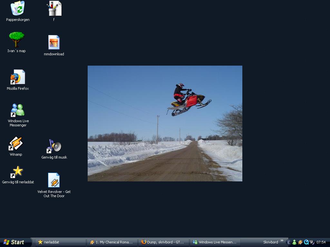This screenshot has height=247, width=330.
Task: Show hidden tray icons with arrow
Action: [288, 242]
